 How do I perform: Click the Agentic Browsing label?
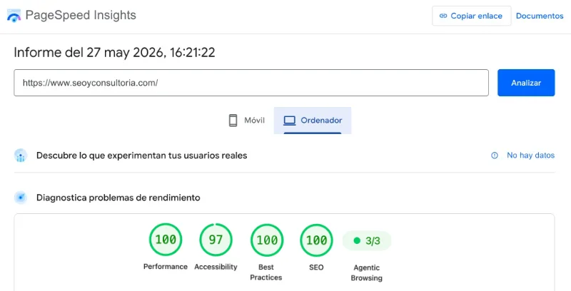tap(367, 272)
